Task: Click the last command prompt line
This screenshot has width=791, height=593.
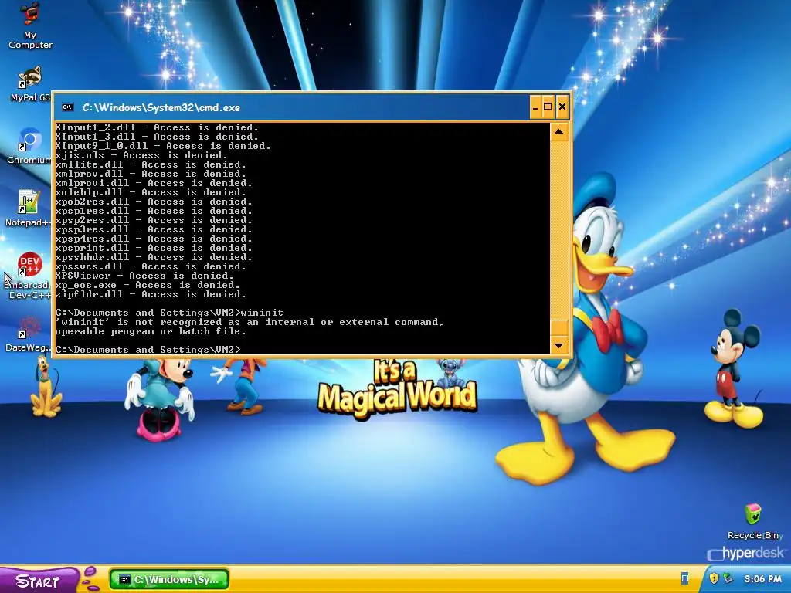Action: [x=148, y=350]
